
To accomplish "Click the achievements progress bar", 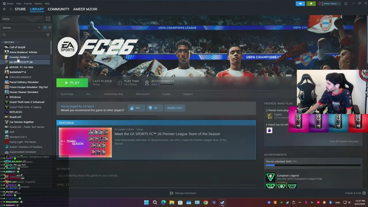I will 166,85.
